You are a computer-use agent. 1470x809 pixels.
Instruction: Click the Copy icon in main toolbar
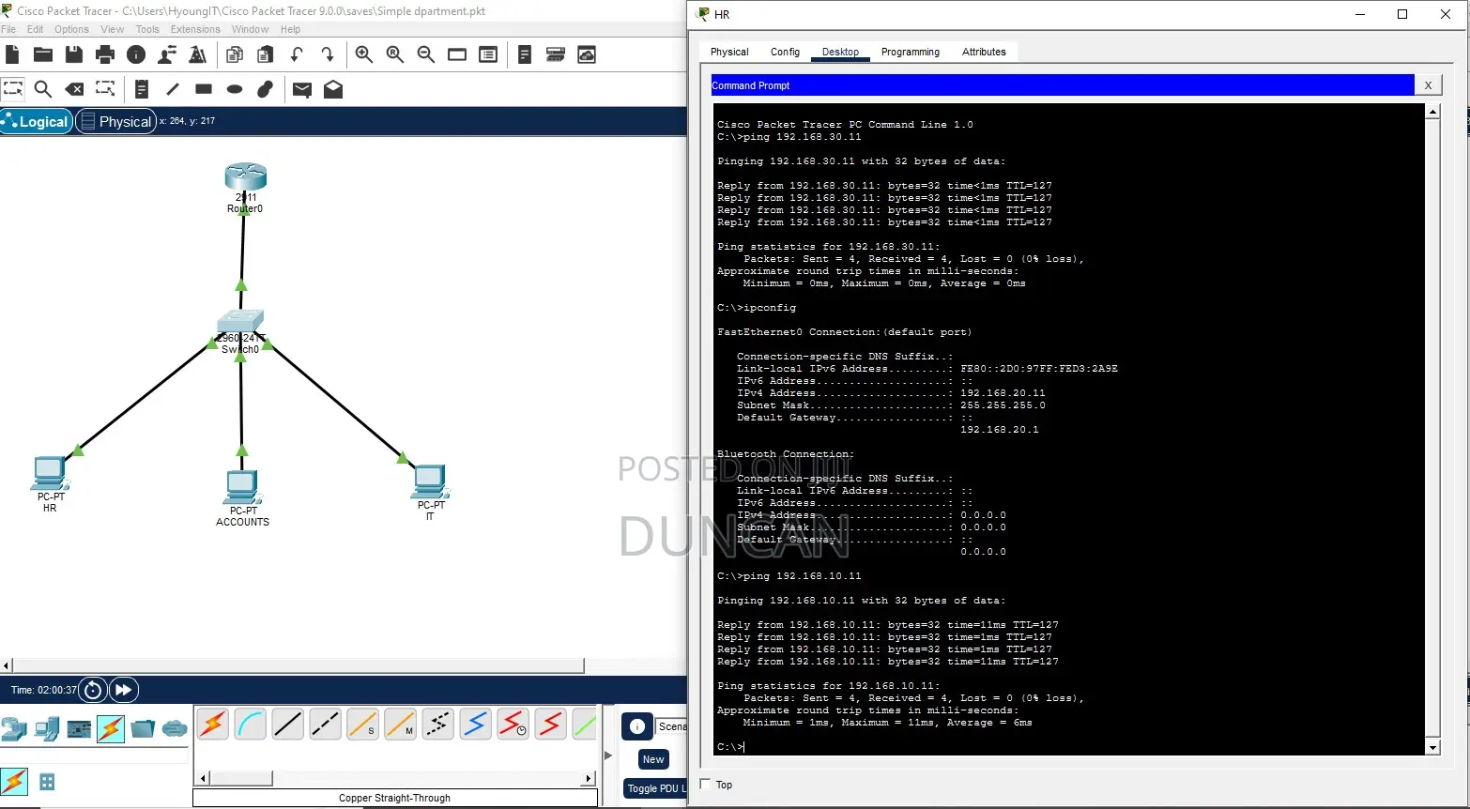[x=235, y=54]
